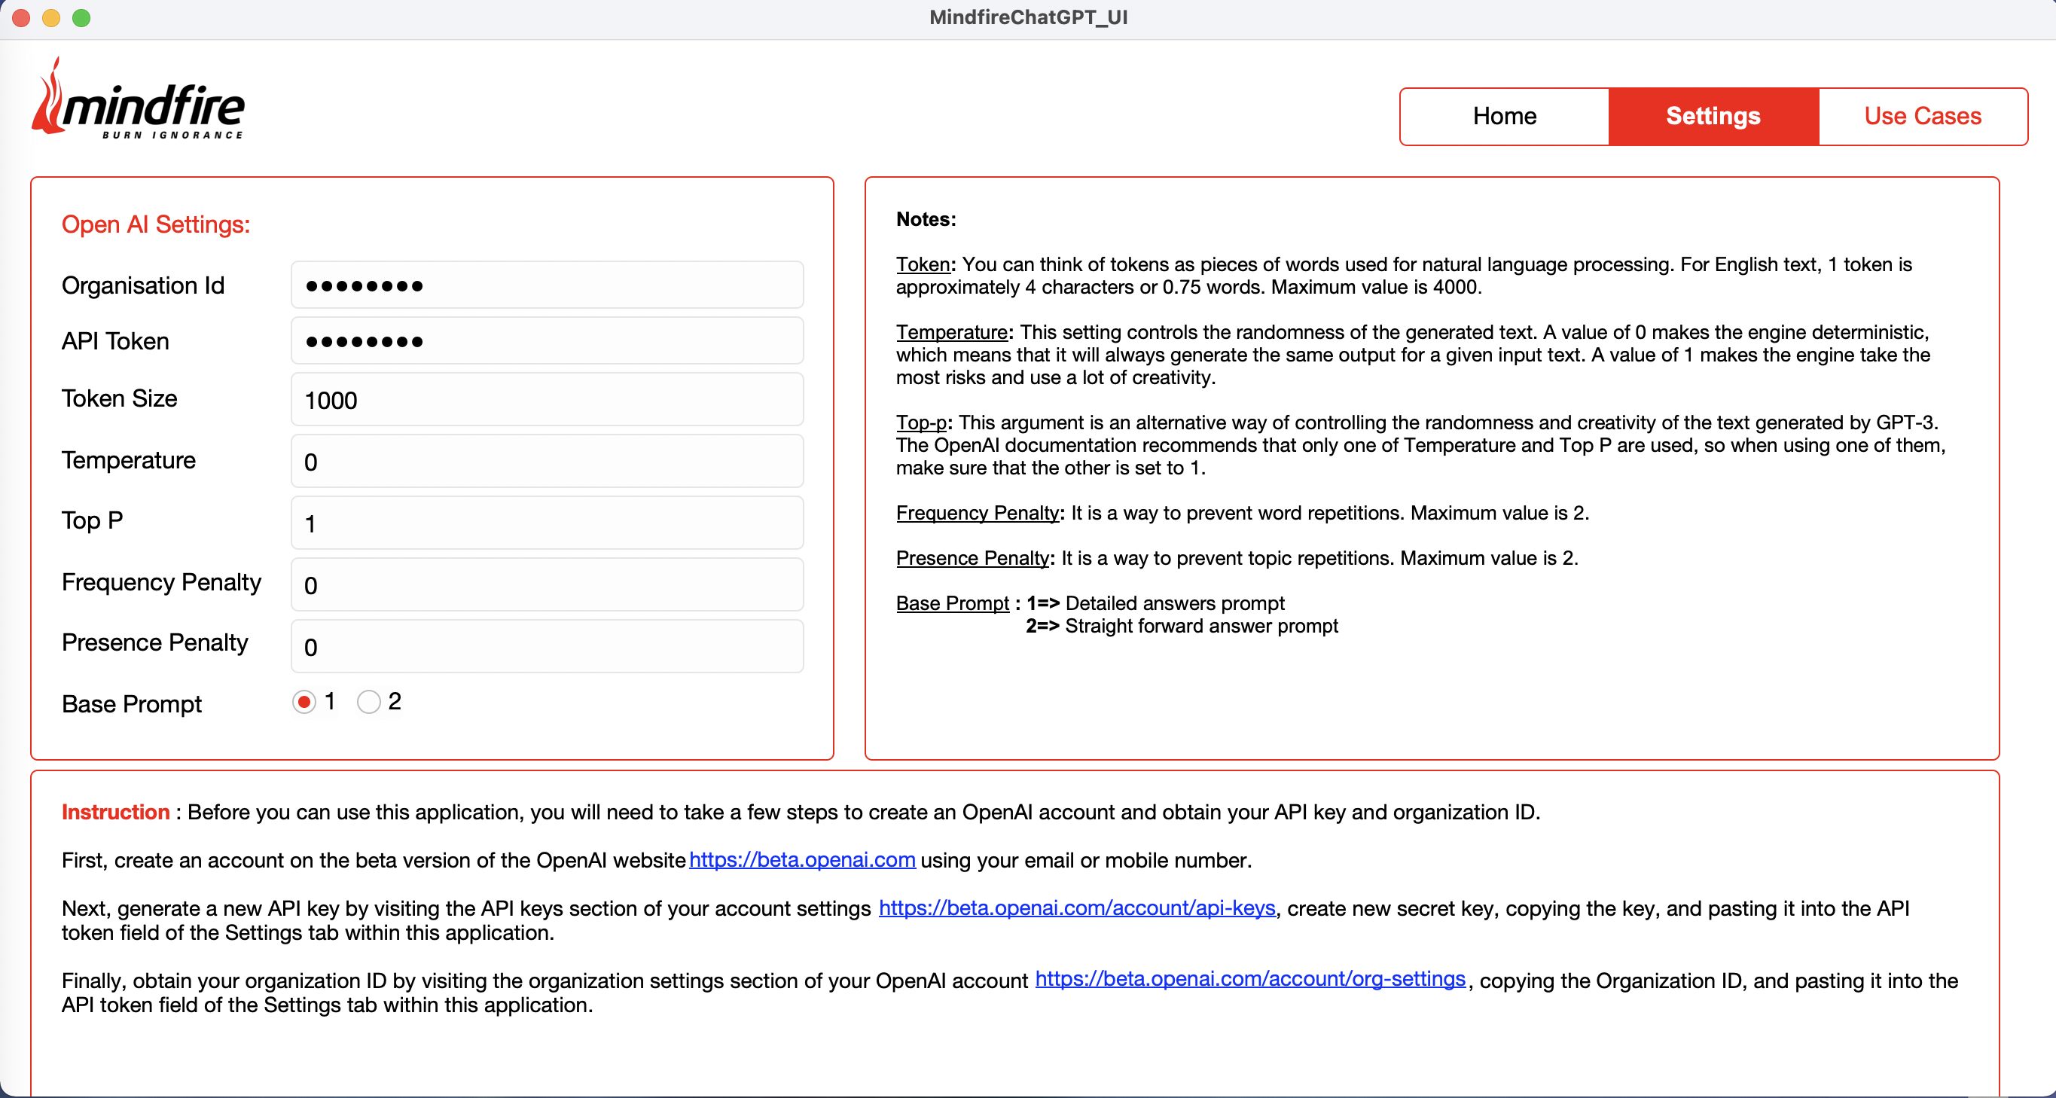
Task: Focus the API Token field
Action: 548,340
